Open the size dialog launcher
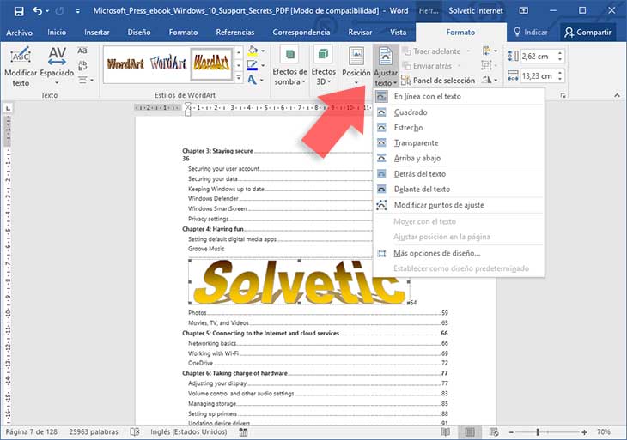 (563, 96)
